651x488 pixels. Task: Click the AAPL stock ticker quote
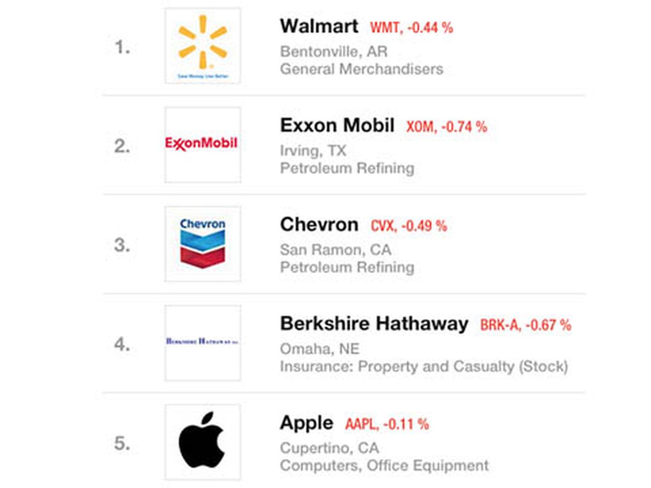click(x=387, y=424)
